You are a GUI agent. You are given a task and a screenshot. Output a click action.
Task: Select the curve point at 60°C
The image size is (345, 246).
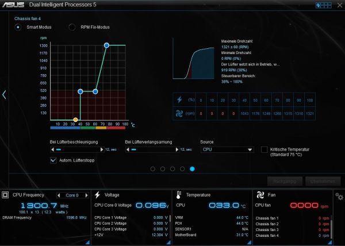(95, 91)
